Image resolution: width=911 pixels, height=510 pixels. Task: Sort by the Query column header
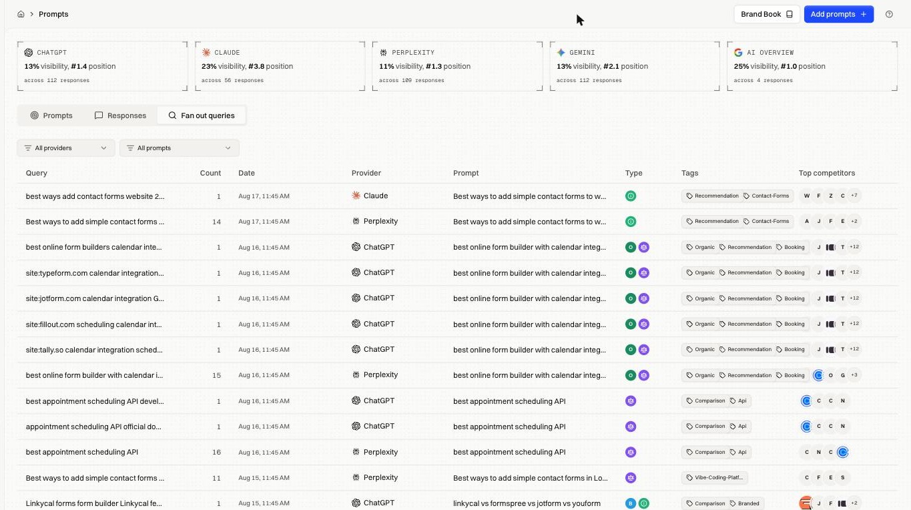[37, 173]
